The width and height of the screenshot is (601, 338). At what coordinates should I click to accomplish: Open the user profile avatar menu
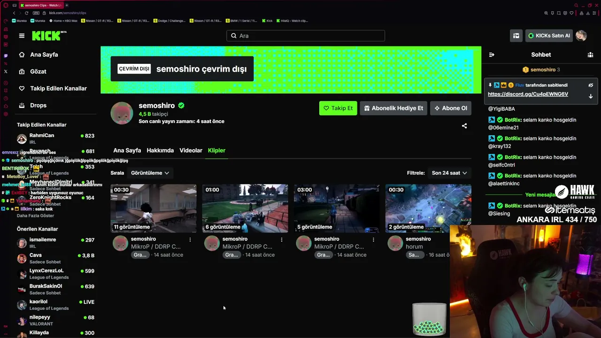581,36
